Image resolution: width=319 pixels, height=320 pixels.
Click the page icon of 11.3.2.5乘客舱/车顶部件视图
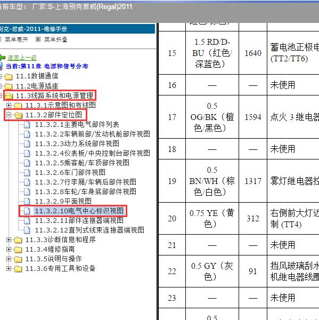(27, 163)
